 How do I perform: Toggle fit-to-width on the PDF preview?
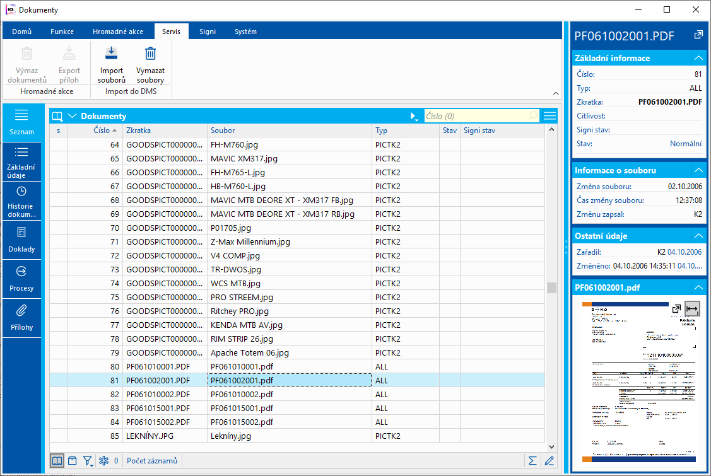(692, 309)
